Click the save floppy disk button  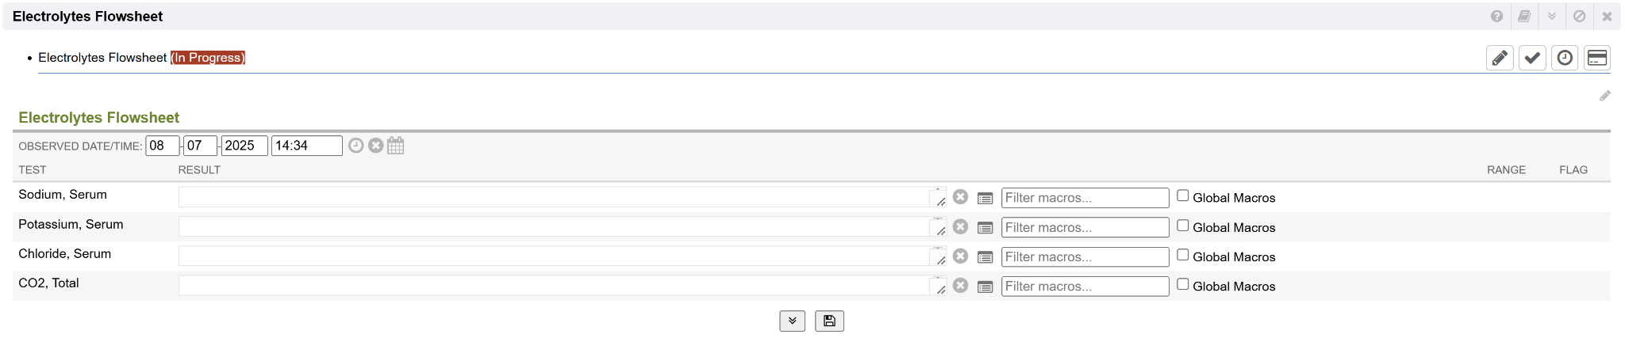point(829,321)
